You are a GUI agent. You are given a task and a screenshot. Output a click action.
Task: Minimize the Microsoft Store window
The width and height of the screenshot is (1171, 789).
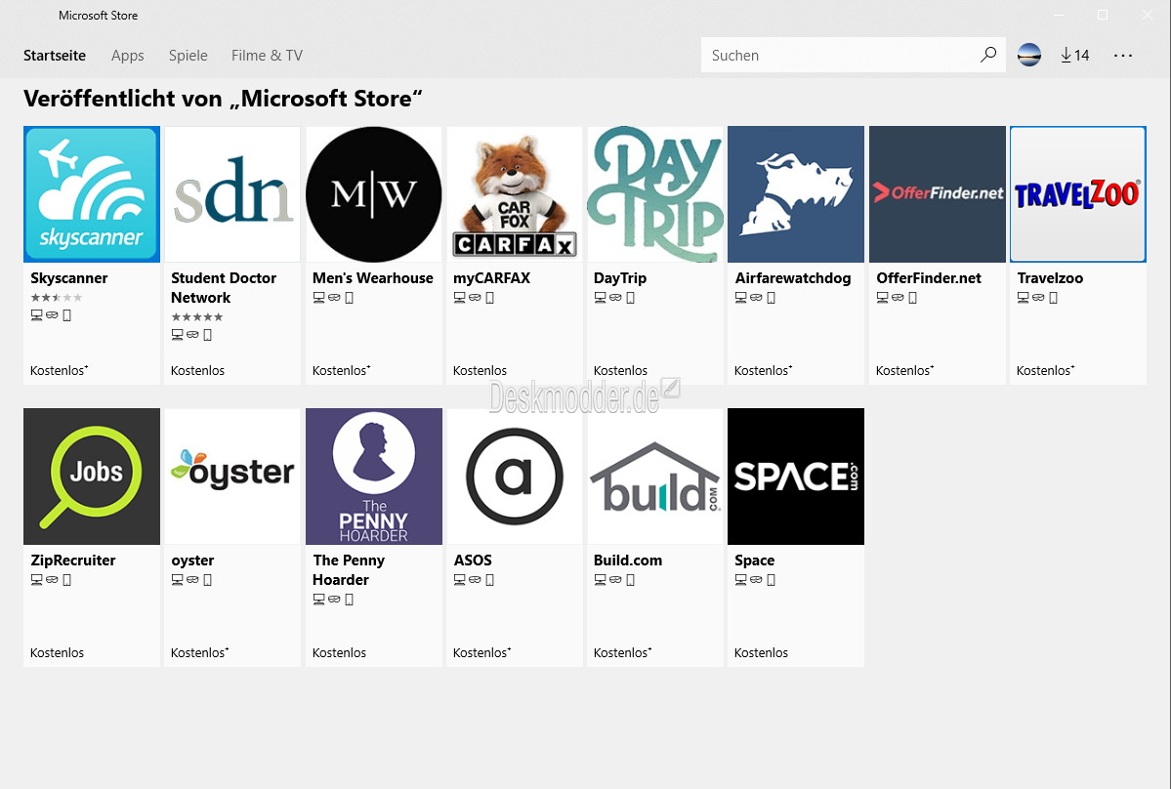(1059, 15)
